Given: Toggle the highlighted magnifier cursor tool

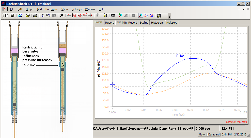Looking at the screenshot, I should pos(140,15).
